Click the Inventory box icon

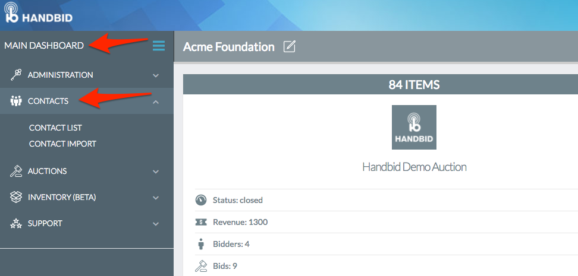tap(16, 197)
